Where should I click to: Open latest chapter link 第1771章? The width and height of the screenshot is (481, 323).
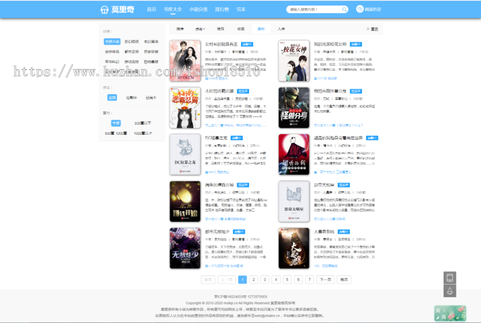(325, 79)
